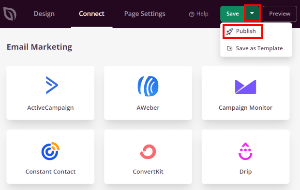Click the Save as Template folder icon
The height and width of the screenshot is (190, 300).
click(229, 48)
